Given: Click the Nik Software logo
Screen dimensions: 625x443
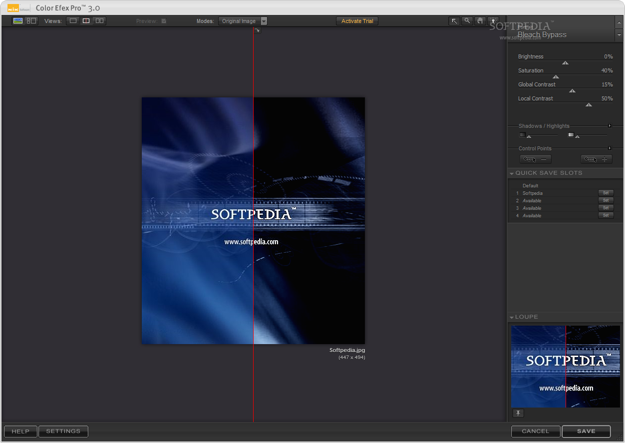Looking at the screenshot, I should click(x=18, y=8).
